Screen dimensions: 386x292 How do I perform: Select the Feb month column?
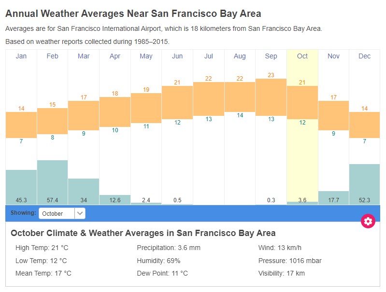click(x=52, y=56)
